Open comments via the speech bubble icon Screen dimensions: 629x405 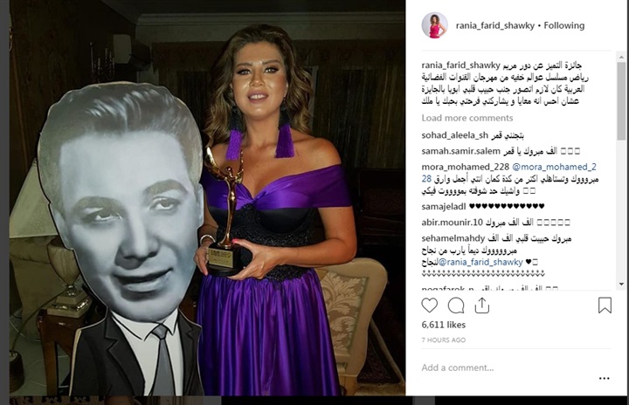(x=456, y=305)
